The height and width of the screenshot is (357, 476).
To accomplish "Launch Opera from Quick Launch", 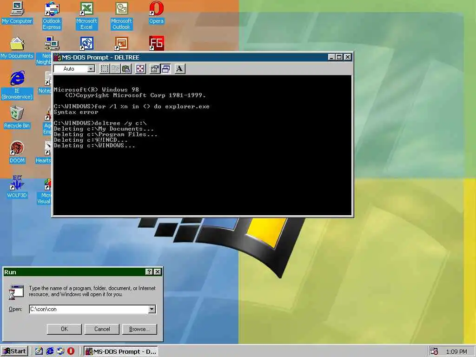I will click(x=71, y=351).
